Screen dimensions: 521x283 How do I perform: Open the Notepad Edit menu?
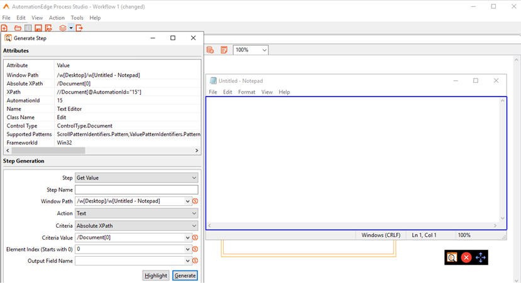pos(228,92)
